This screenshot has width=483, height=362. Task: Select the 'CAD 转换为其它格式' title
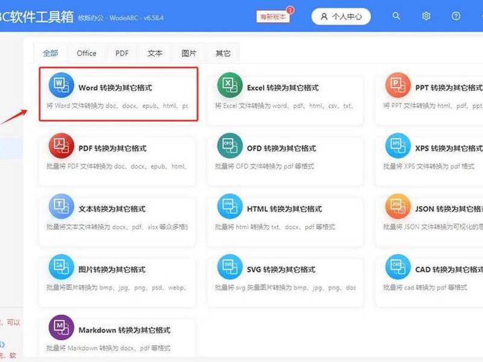[449, 270]
